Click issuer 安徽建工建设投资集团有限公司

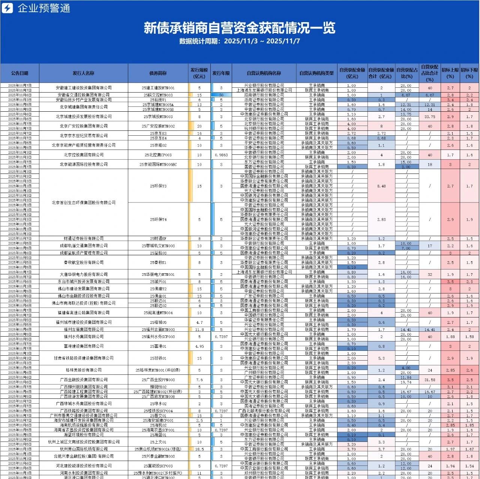point(84,88)
